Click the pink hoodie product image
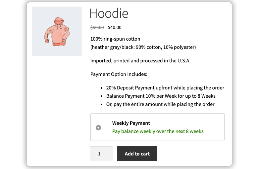The width and height of the screenshot is (258, 169). click(x=57, y=31)
